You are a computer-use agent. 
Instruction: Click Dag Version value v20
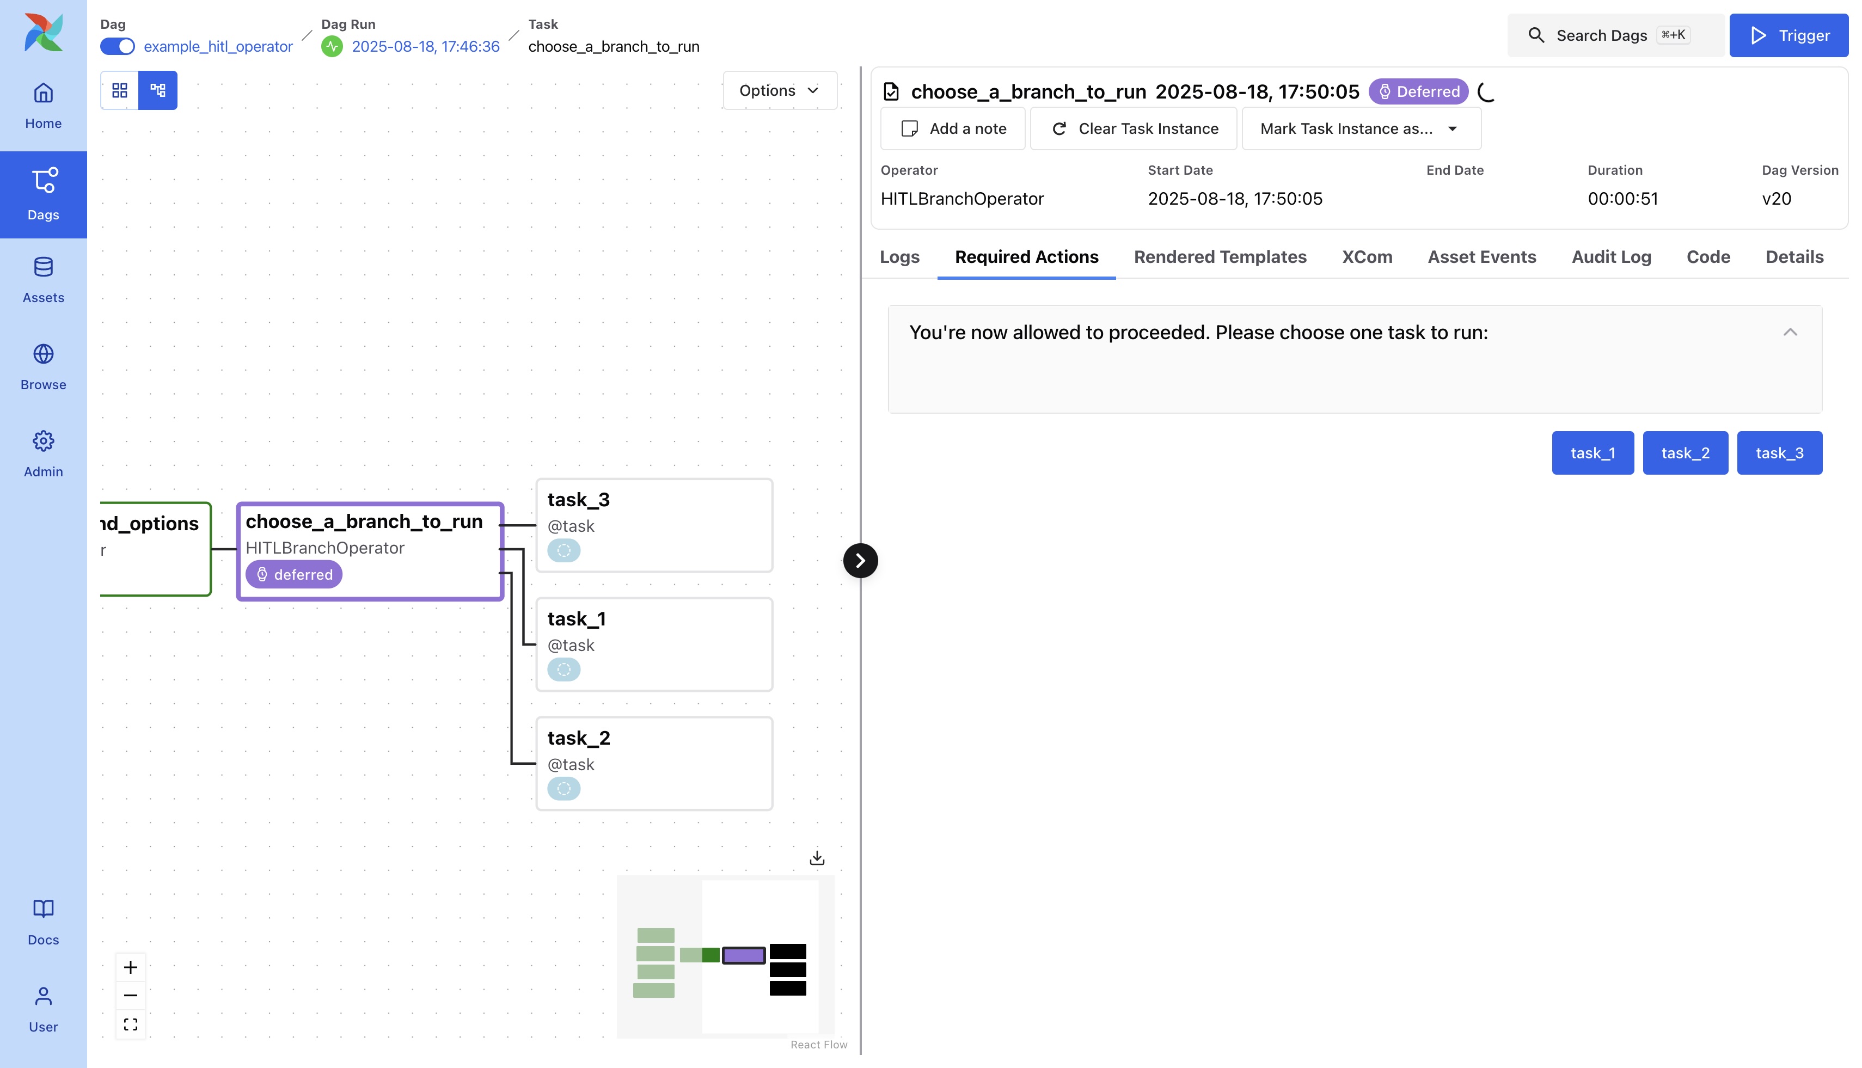pos(1776,199)
